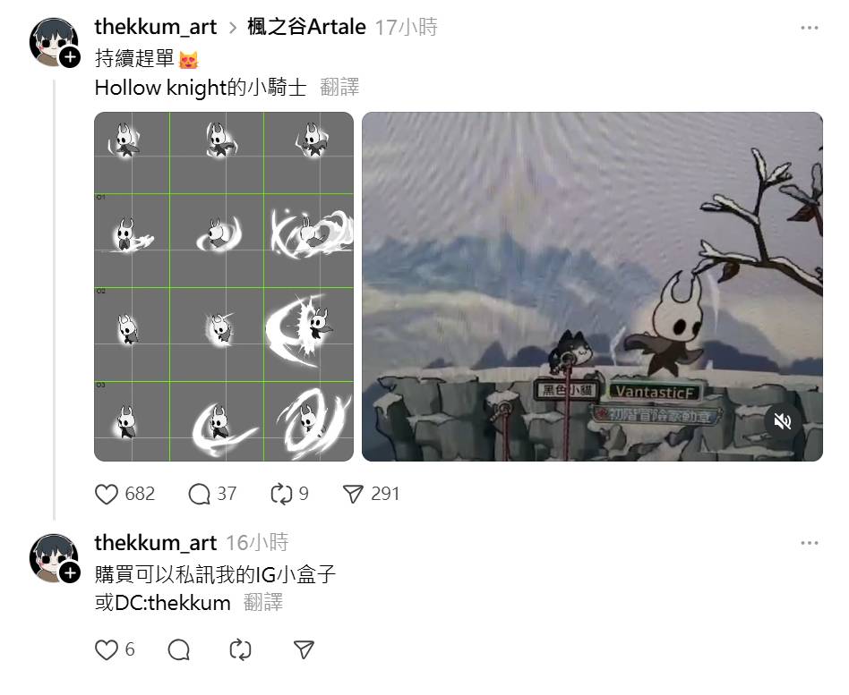849x695 pixels.
Task: Repost the reply comment
Action: tap(240, 649)
